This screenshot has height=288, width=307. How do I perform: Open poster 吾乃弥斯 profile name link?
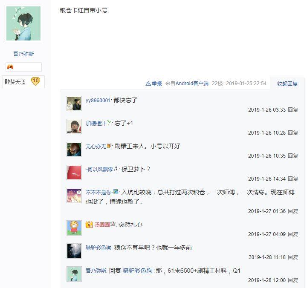pos(23,54)
